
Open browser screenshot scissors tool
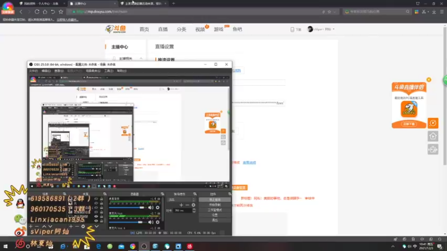[x=424, y=12]
